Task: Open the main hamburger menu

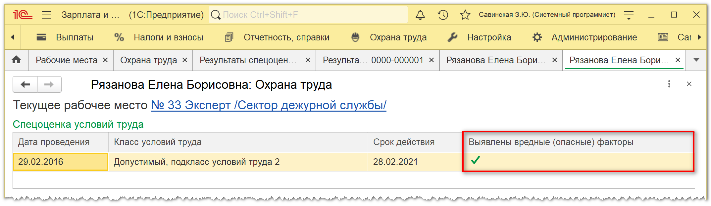Action: tap(46, 15)
